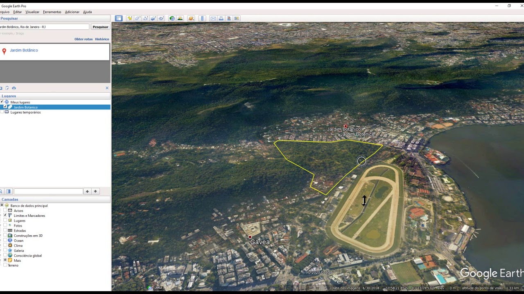Click the Galeria star layer icon

coord(10,250)
